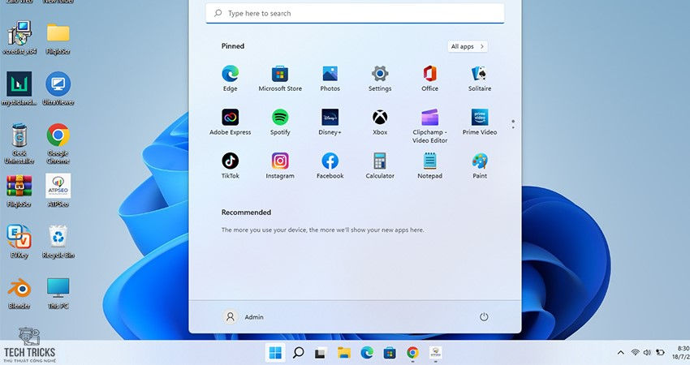Click the All apps button

(x=468, y=46)
